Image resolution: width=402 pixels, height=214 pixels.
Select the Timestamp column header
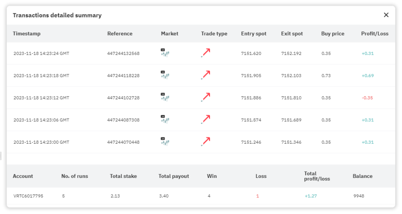click(x=27, y=34)
